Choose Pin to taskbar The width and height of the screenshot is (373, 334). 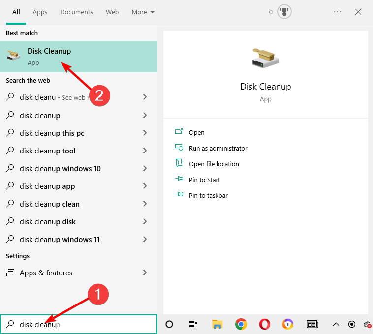click(208, 195)
